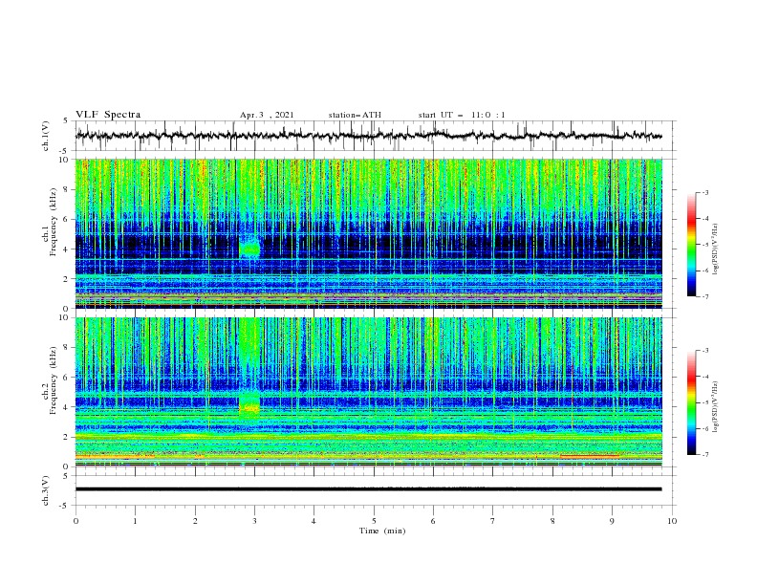
Task: Click the "ch.1(V)" axis label
Action: [x=46, y=136]
